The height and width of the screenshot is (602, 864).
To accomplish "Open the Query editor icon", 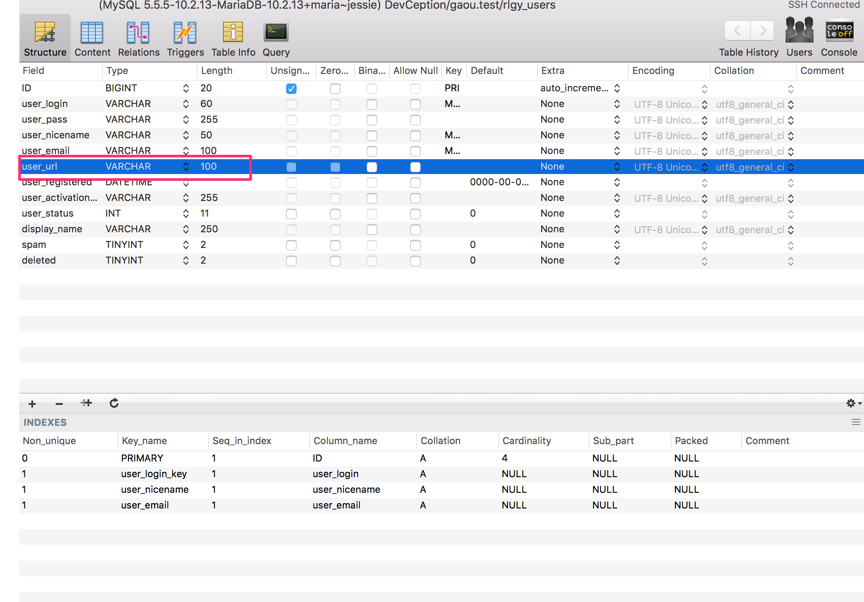I will point(276,33).
